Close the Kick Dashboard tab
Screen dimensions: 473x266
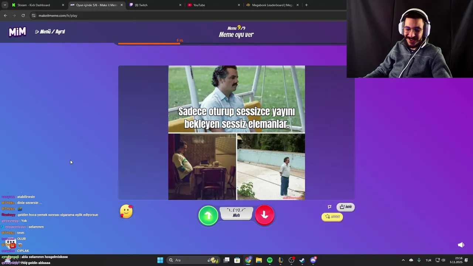click(x=63, y=5)
